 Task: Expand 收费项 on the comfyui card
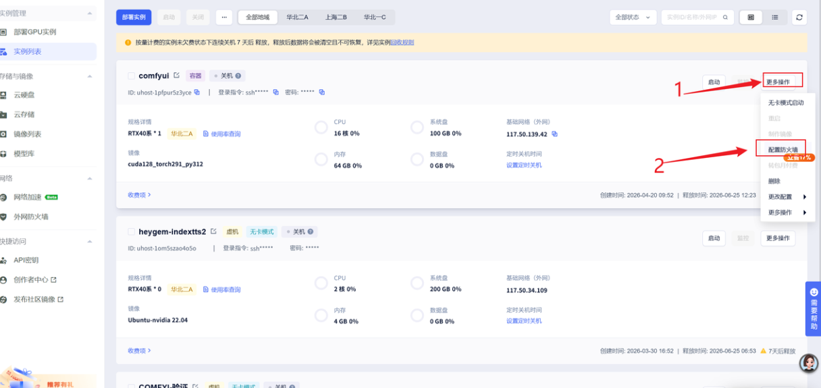pos(139,195)
